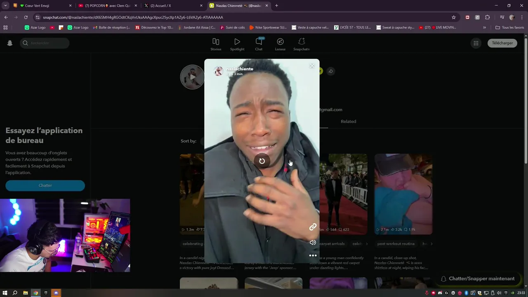Open File Explorer from the taskbar
The width and height of the screenshot is (528, 297).
tap(25, 293)
